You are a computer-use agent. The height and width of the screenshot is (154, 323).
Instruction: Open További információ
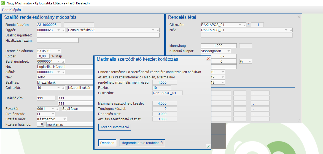[x=115, y=127]
